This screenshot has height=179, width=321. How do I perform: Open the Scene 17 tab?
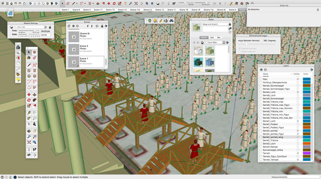[x=98, y=9]
